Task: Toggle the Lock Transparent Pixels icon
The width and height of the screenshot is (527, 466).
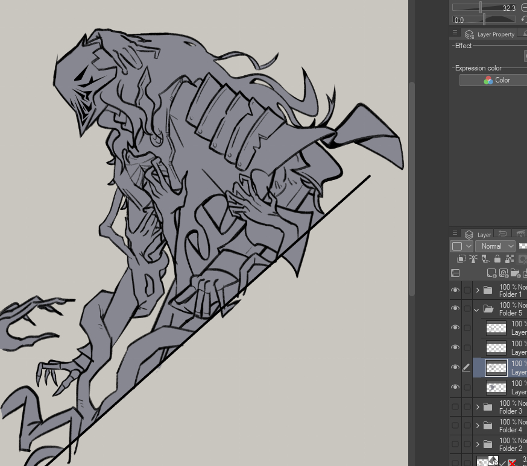Action: tap(510, 259)
